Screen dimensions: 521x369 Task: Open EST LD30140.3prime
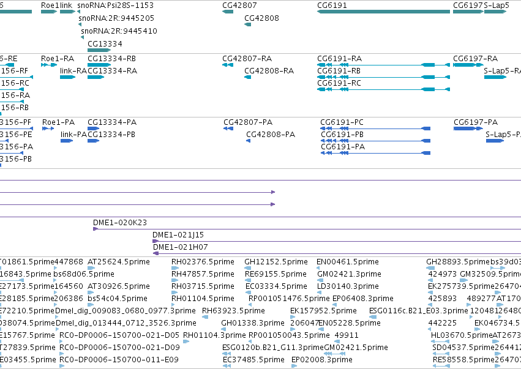[348, 286]
